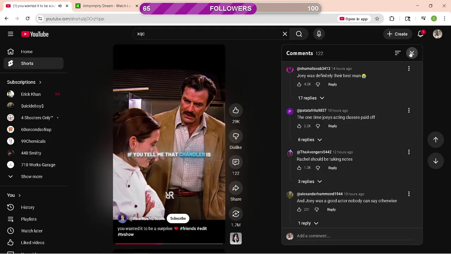Like the Short with thumbs up
The height and width of the screenshot is (254, 451).
click(236, 110)
